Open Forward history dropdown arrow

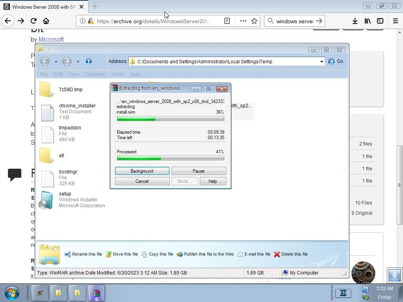78,62
